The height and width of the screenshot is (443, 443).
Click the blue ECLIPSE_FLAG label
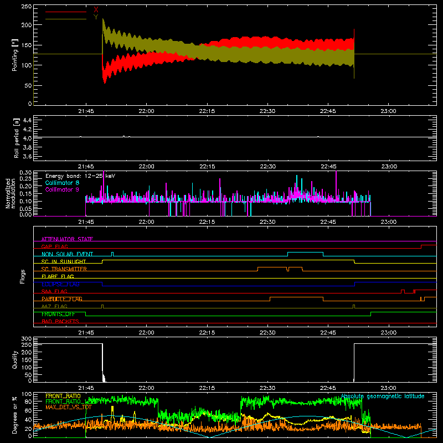(x=60, y=284)
